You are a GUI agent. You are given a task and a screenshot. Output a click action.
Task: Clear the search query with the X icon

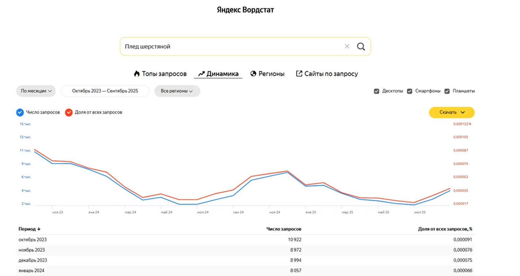tap(347, 46)
